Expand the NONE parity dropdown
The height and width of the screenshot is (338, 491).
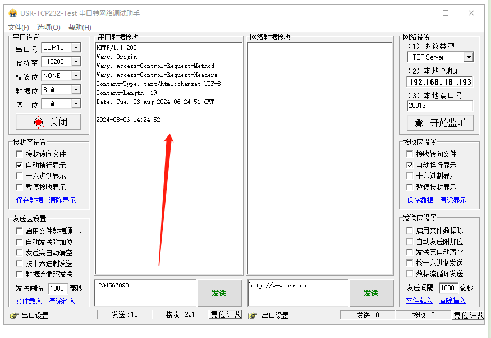tap(76, 76)
